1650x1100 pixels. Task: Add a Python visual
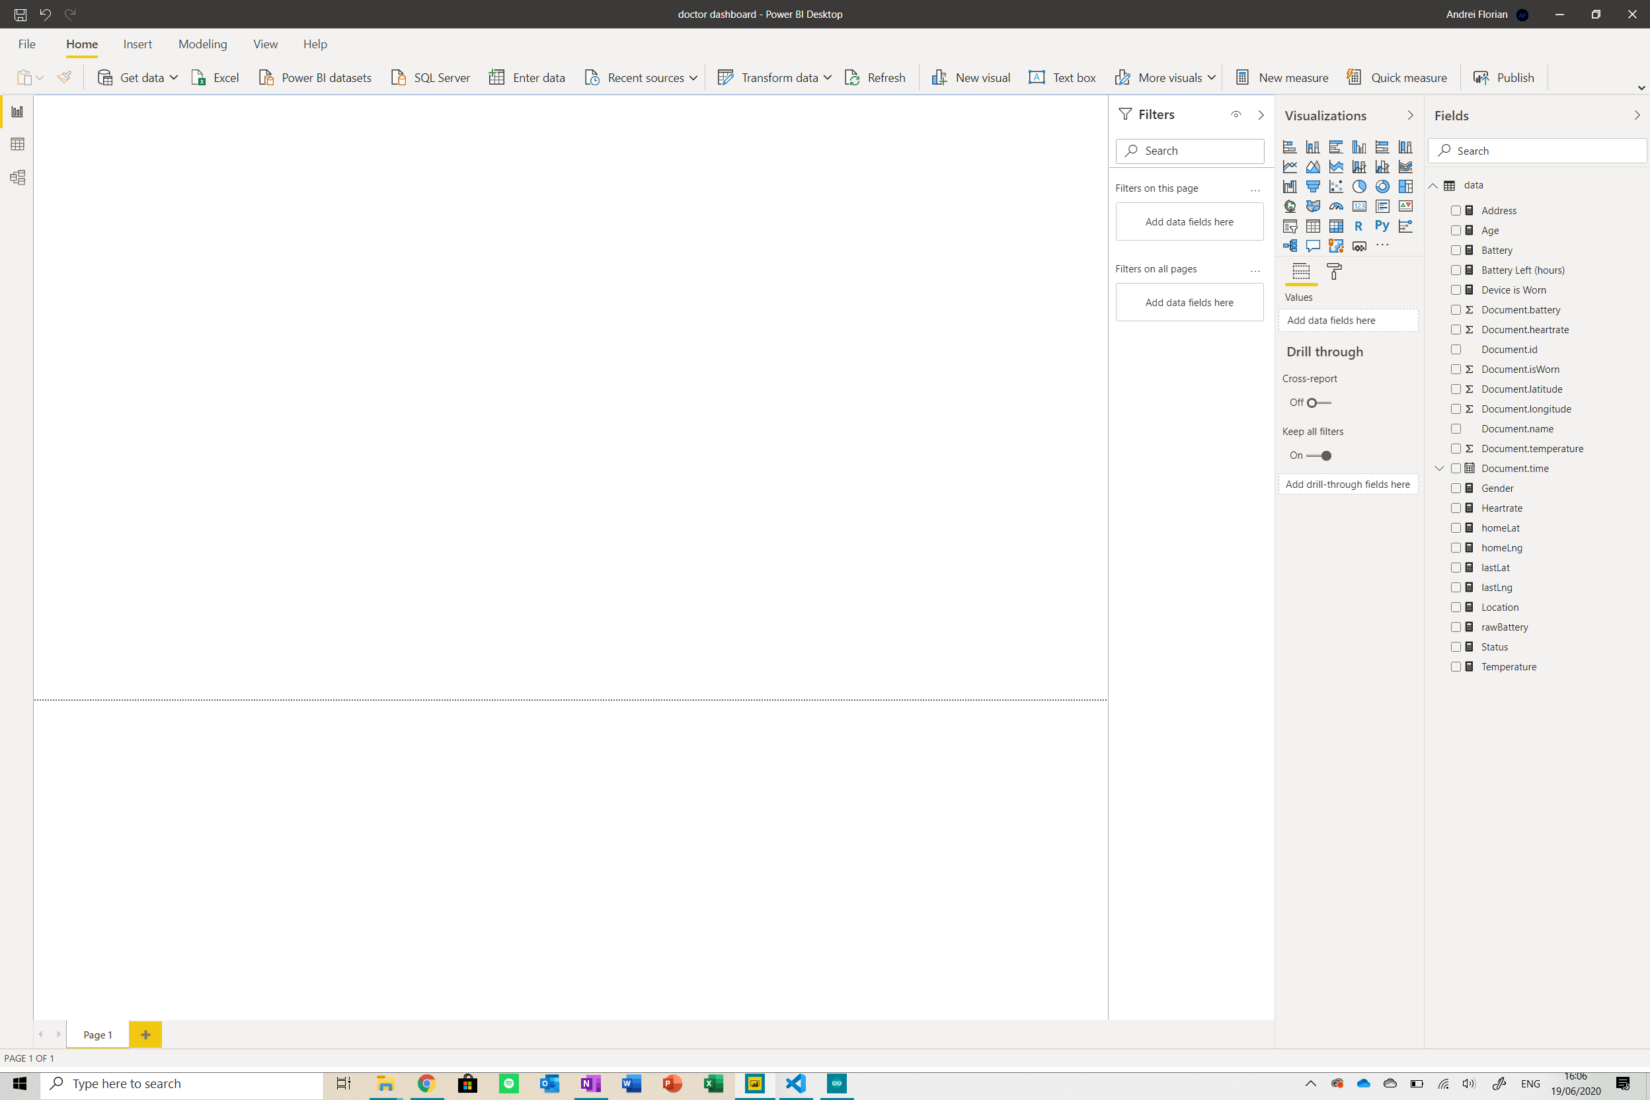point(1382,226)
